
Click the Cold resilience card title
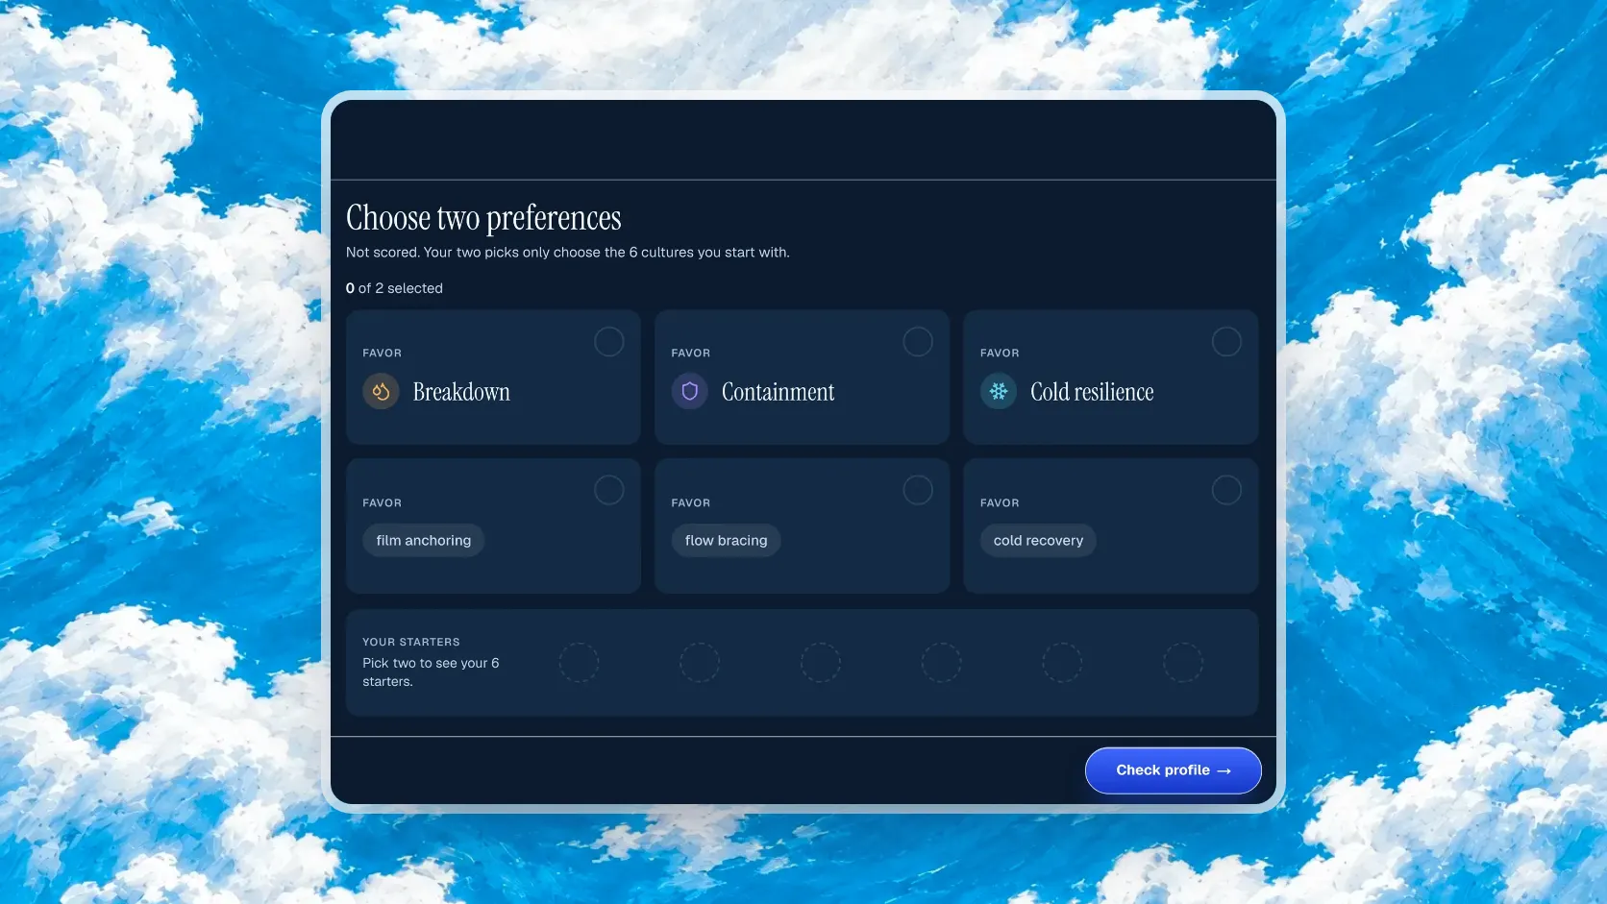pos(1092,392)
